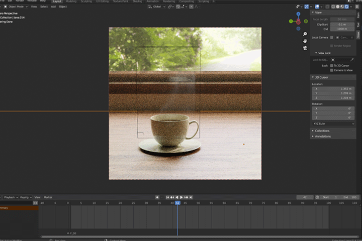Toggle show overlays icon in header
362x241 pixels.
point(317,7)
